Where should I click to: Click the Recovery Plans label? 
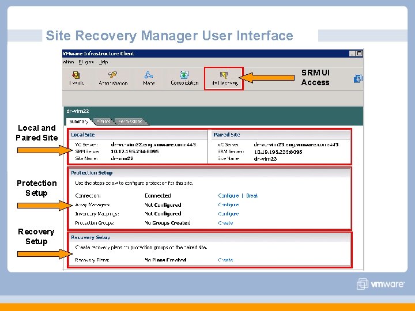(92, 260)
